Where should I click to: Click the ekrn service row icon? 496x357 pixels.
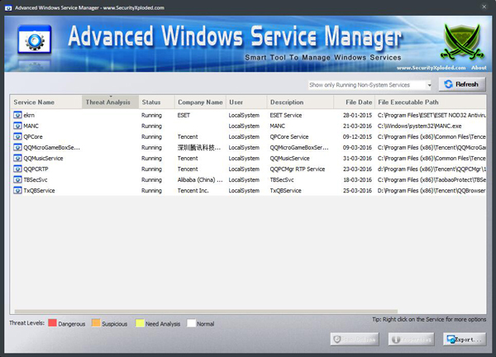click(17, 115)
